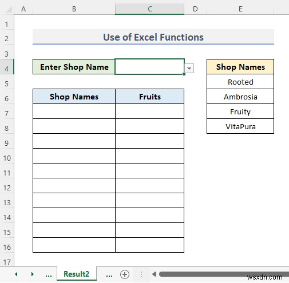Add a new sheet with plus icon
This screenshot has width=289, height=283.
click(125, 274)
